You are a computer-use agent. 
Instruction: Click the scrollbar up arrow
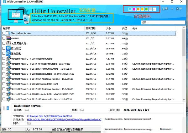pyautogui.click(x=184, y=28)
